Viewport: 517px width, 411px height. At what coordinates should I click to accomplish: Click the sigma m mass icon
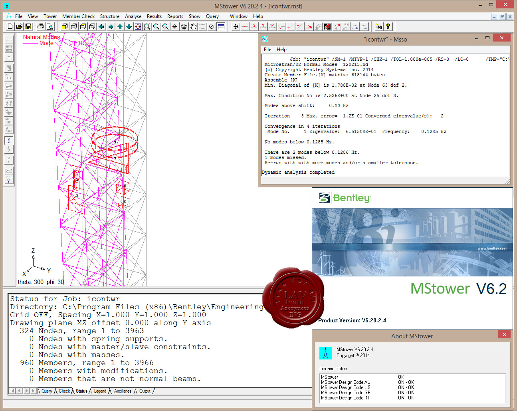tap(309, 26)
